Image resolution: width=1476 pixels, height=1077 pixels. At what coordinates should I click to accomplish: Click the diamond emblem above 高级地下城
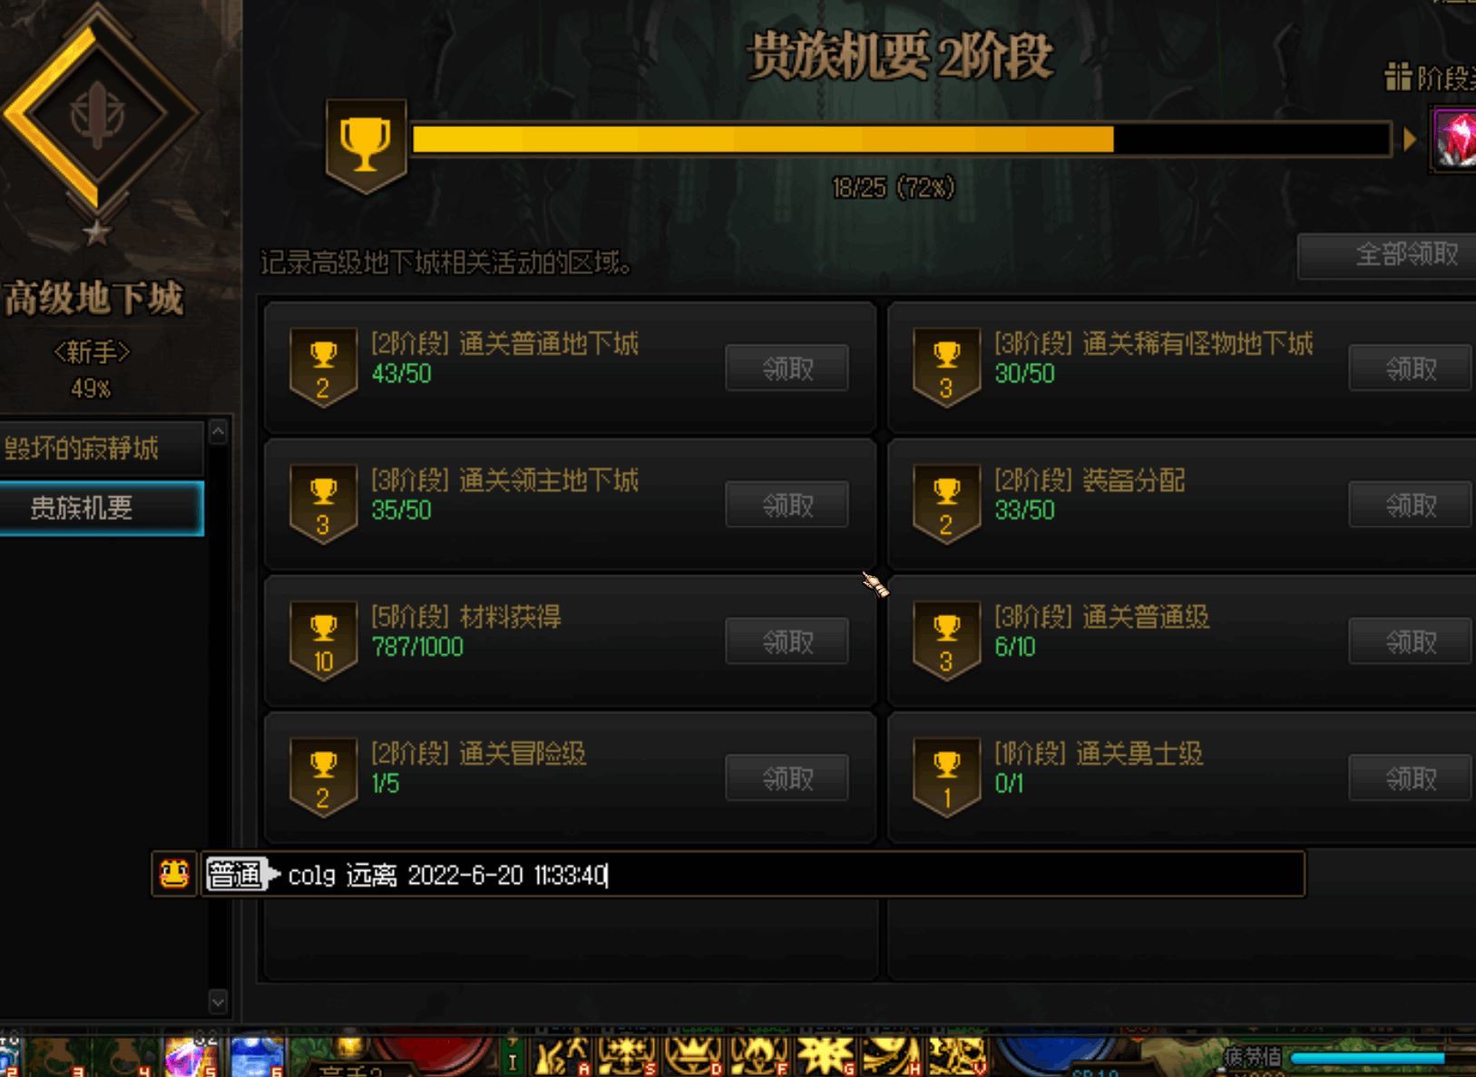[97, 115]
